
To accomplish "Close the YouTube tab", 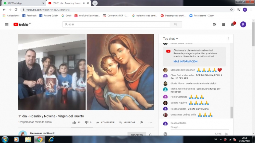I will point(88,3).
